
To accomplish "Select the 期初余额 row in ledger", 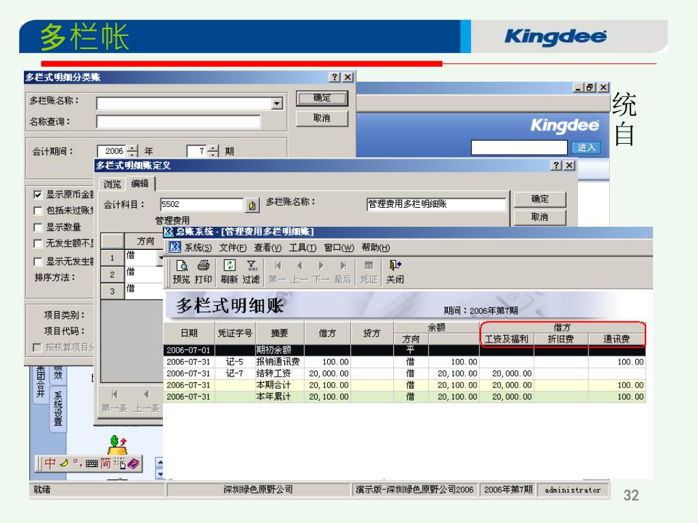I will click(404, 351).
